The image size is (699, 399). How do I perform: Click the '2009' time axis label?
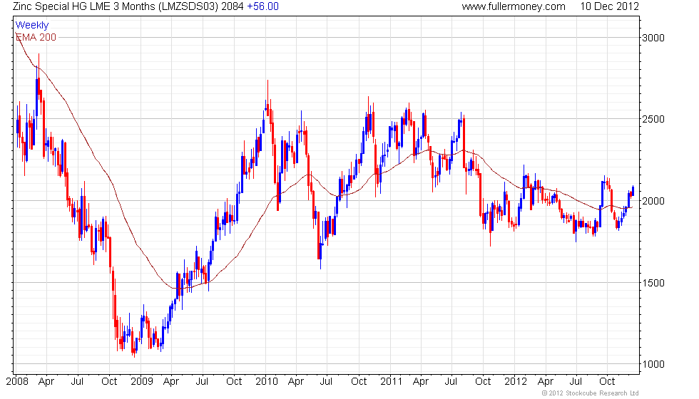click(x=142, y=382)
